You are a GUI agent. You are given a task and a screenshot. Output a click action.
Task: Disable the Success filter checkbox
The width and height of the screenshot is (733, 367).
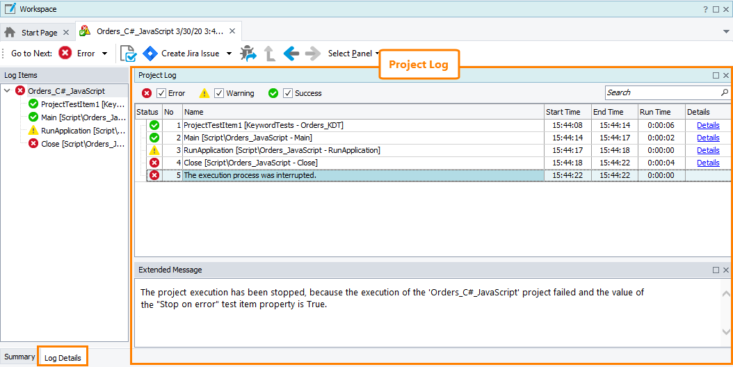point(288,93)
